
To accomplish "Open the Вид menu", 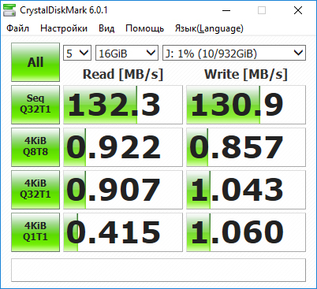I will click(106, 28).
